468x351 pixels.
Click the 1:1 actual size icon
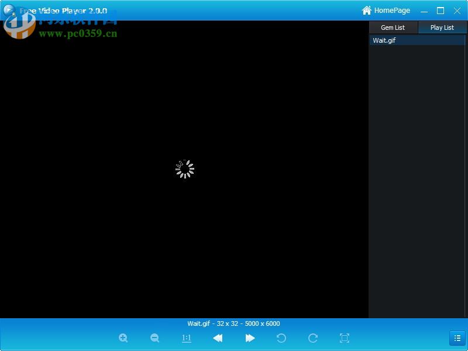(187, 338)
